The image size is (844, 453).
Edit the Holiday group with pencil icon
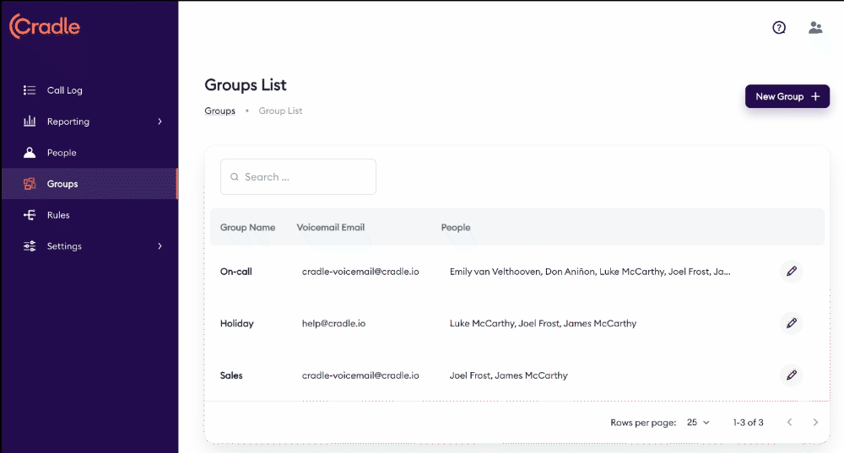tap(791, 323)
